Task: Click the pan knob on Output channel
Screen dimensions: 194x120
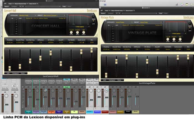Action: [x=129, y=91]
